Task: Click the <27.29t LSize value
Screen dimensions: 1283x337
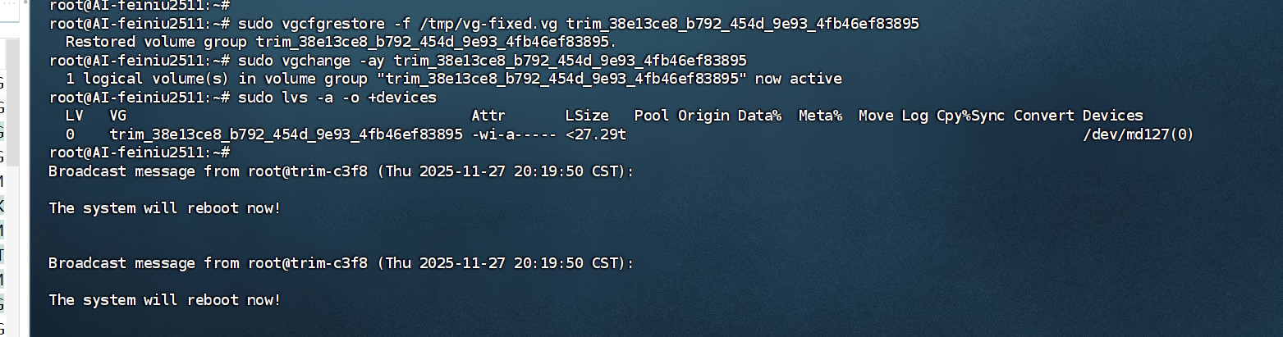Action: click(x=596, y=134)
